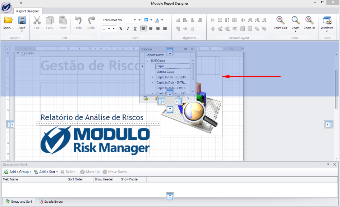Toggle right text alignment
The height and width of the screenshot is (207, 340).
click(158, 29)
